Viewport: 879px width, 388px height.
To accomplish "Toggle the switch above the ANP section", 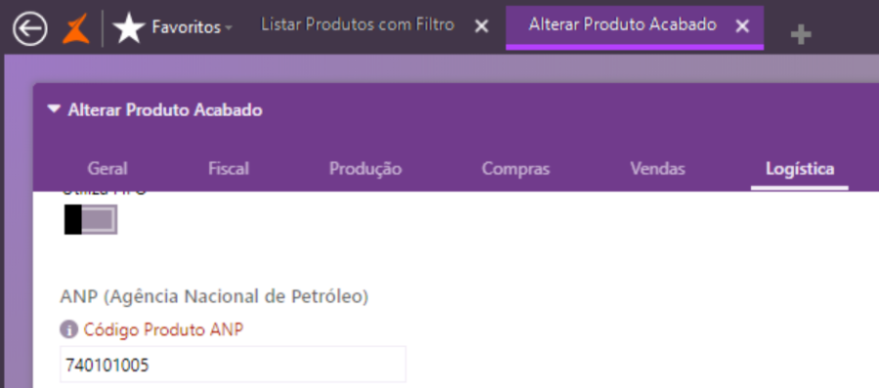I will (x=91, y=219).
